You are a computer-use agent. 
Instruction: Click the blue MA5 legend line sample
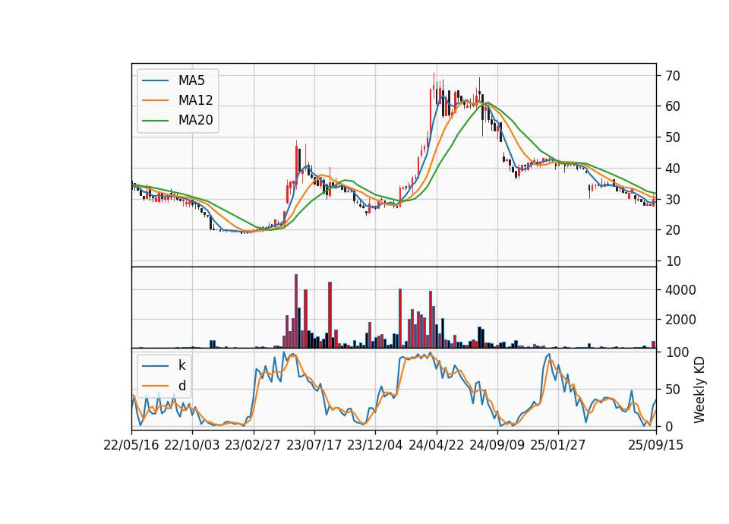point(155,80)
